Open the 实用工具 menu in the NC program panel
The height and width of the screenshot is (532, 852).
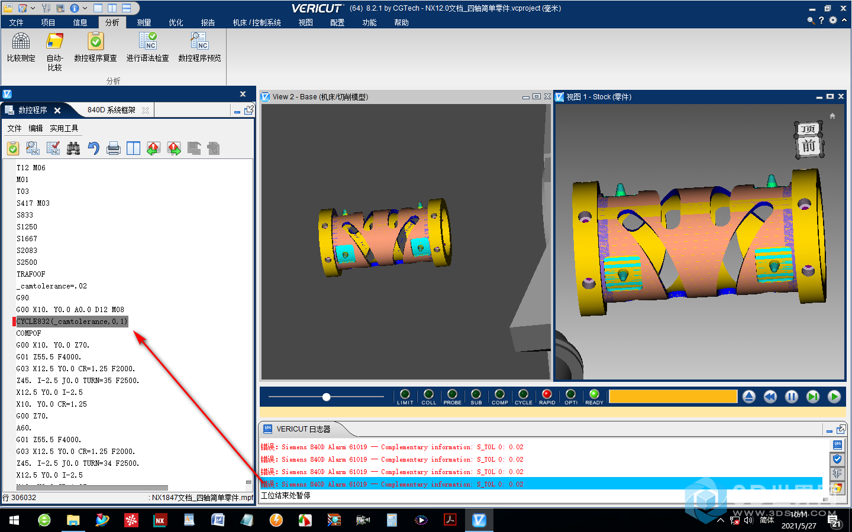pos(64,128)
